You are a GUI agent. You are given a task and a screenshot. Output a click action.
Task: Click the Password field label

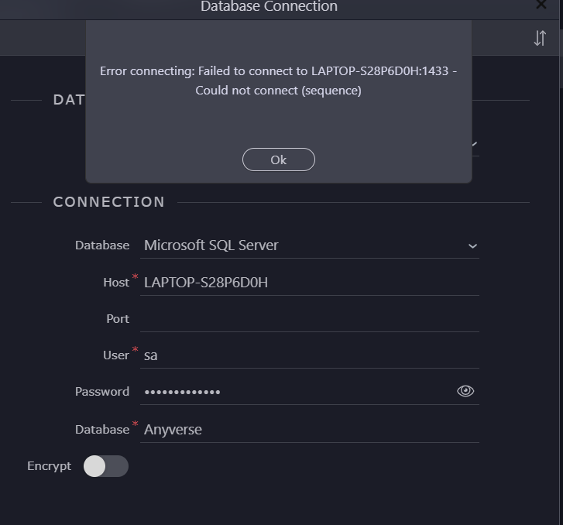(102, 391)
